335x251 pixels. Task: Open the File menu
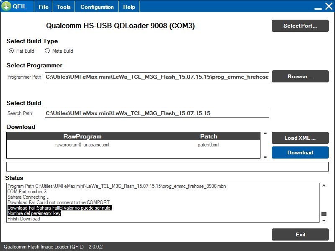(x=44, y=7)
